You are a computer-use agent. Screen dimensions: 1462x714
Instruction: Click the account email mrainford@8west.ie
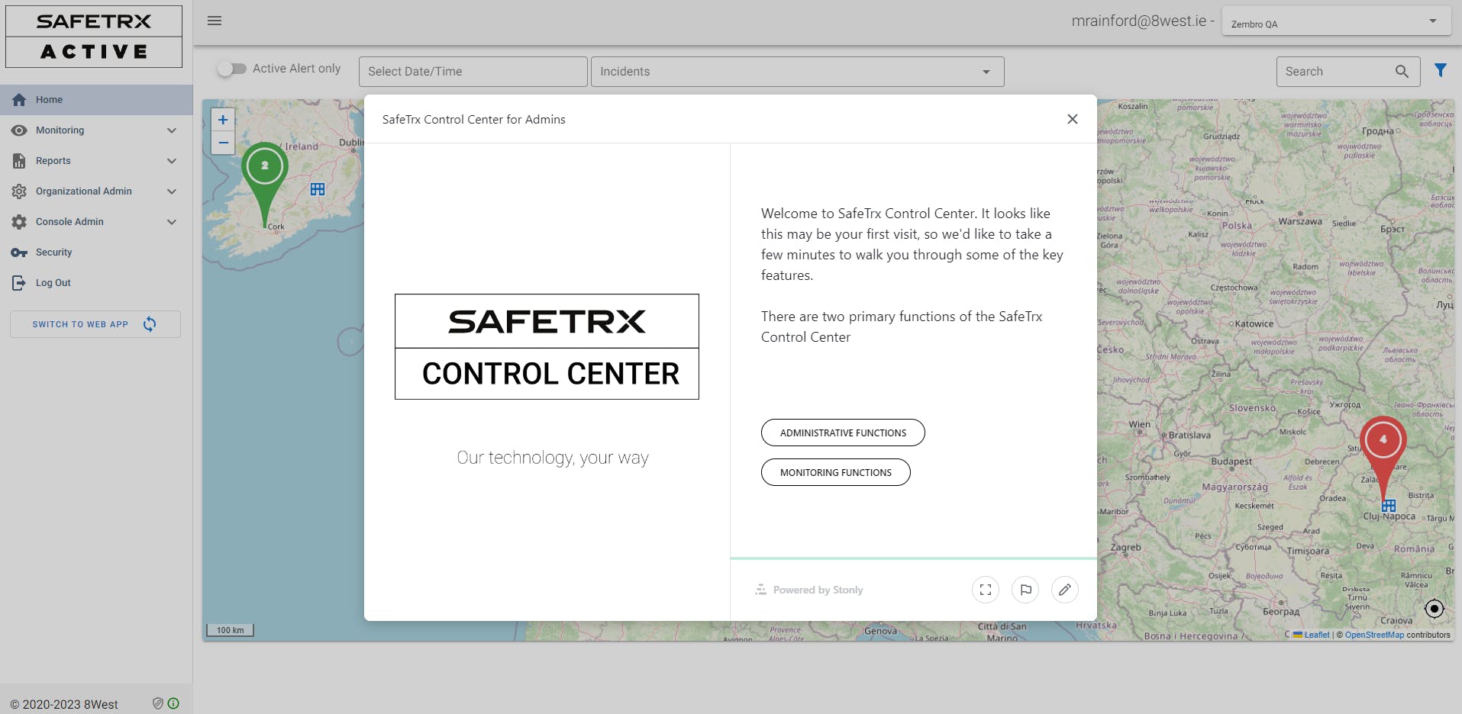click(1138, 21)
